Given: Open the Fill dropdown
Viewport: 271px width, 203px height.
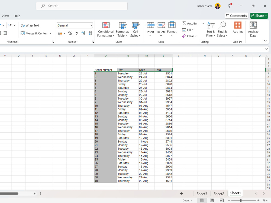Looking at the screenshot, I should pyautogui.click(x=188, y=30).
